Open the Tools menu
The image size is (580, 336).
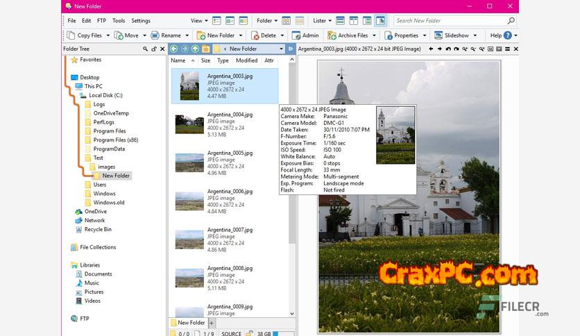point(119,21)
